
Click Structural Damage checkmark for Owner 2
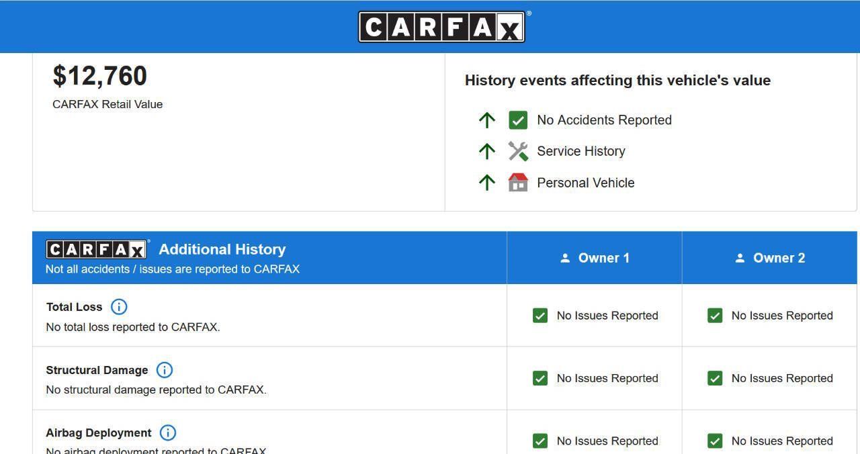tap(715, 378)
